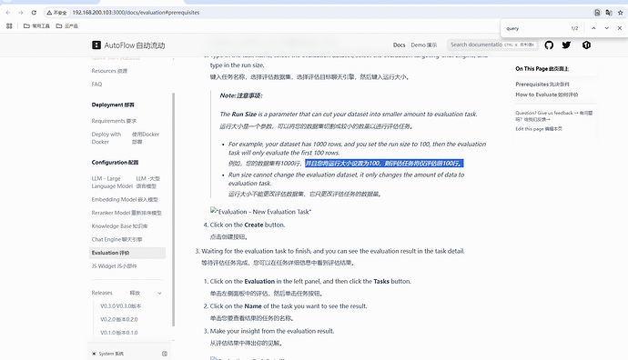Click Question? Give us feedback link
This screenshot has height=360, width=628.
(x=554, y=116)
